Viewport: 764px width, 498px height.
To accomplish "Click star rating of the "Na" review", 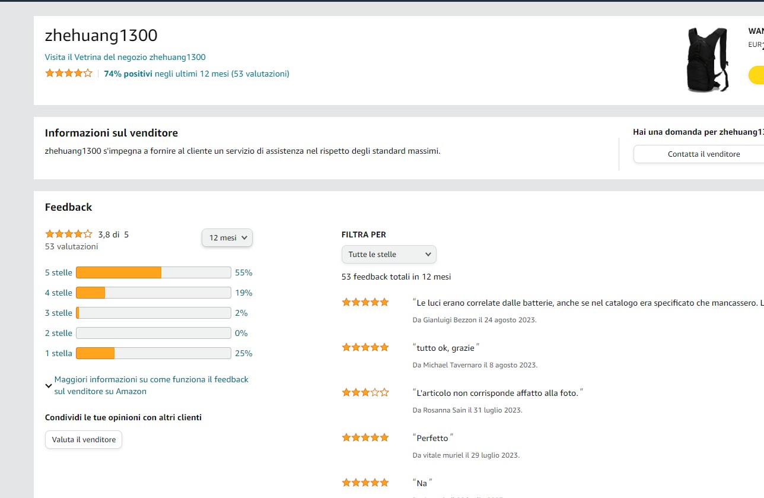I will pos(365,483).
